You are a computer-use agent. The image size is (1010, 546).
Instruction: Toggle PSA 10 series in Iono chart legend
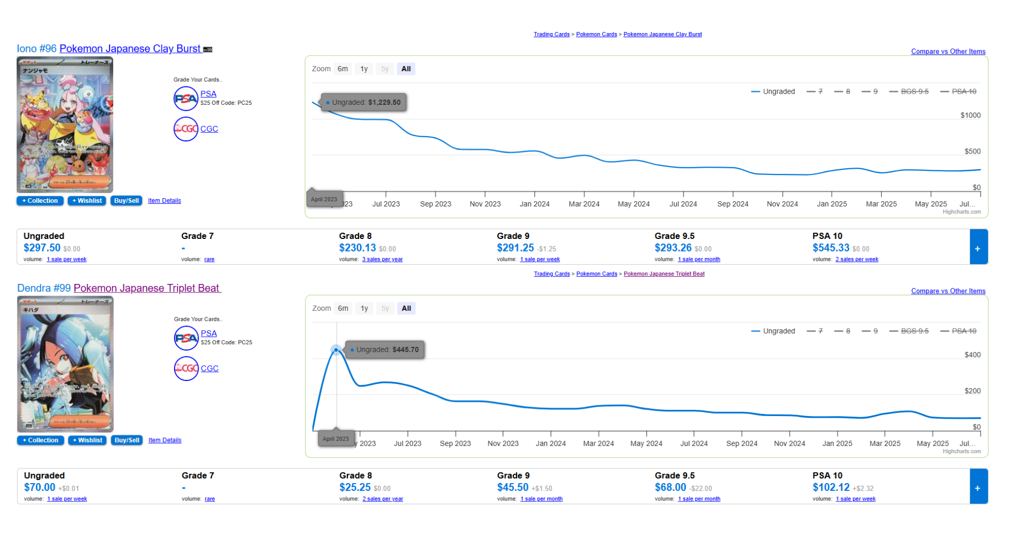pos(959,92)
